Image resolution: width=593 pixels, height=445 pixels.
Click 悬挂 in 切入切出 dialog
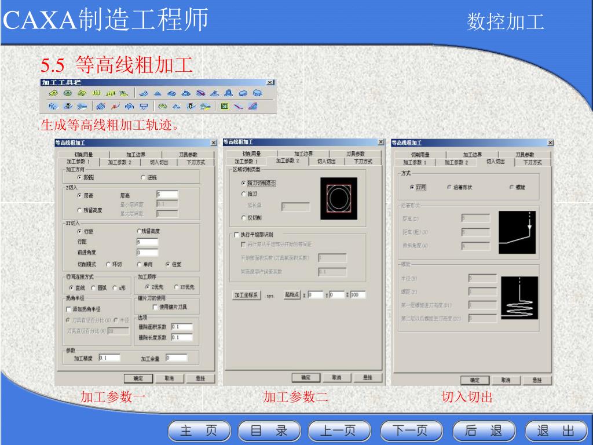(x=537, y=380)
